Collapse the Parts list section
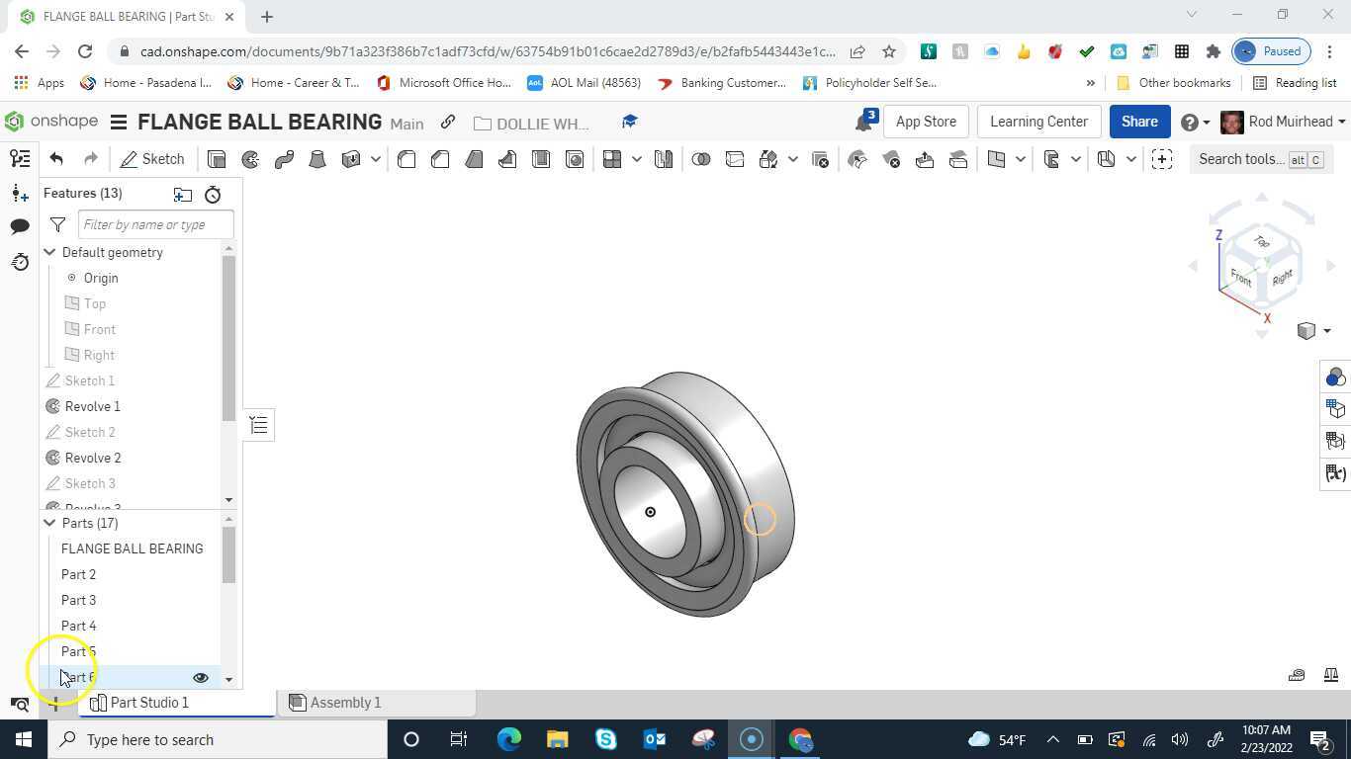Image resolution: width=1351 pixels, height=759 pixels. (48, 523)
